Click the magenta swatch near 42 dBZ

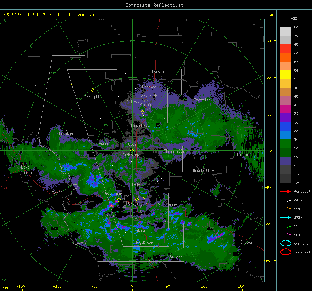click(286, 109)
